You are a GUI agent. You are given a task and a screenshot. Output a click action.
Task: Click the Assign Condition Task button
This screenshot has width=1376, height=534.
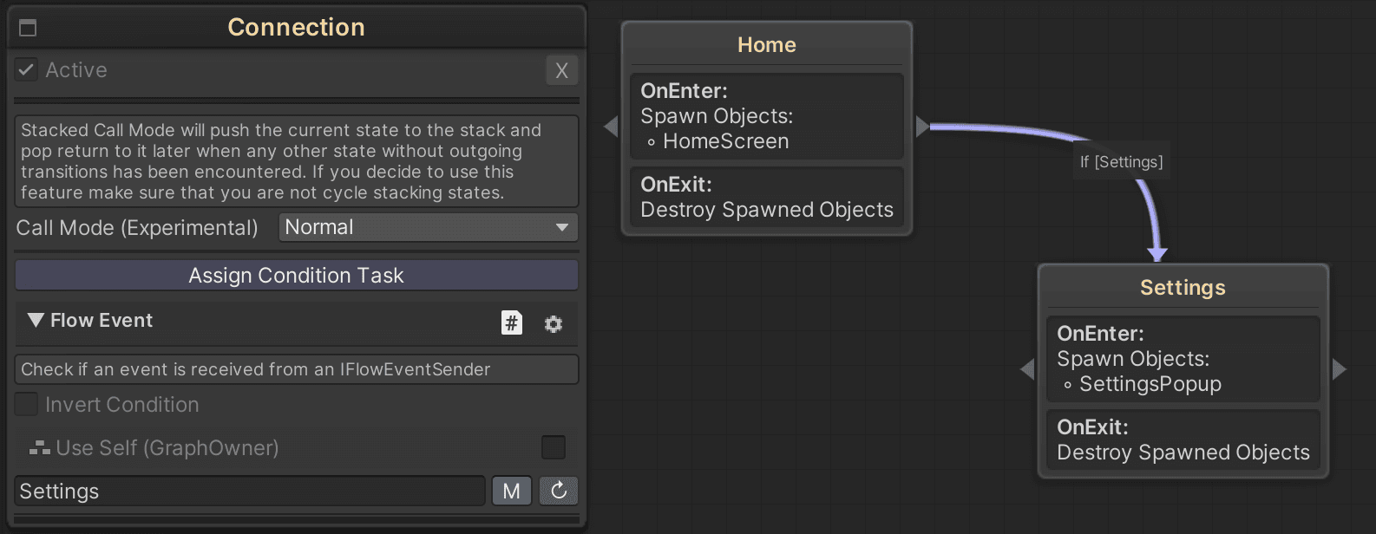tap(297, 275)
